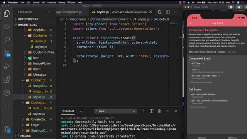Viewport: 247px width, 139px height.
Task: Expand the AppMo... folder
Action: (39, 30)
